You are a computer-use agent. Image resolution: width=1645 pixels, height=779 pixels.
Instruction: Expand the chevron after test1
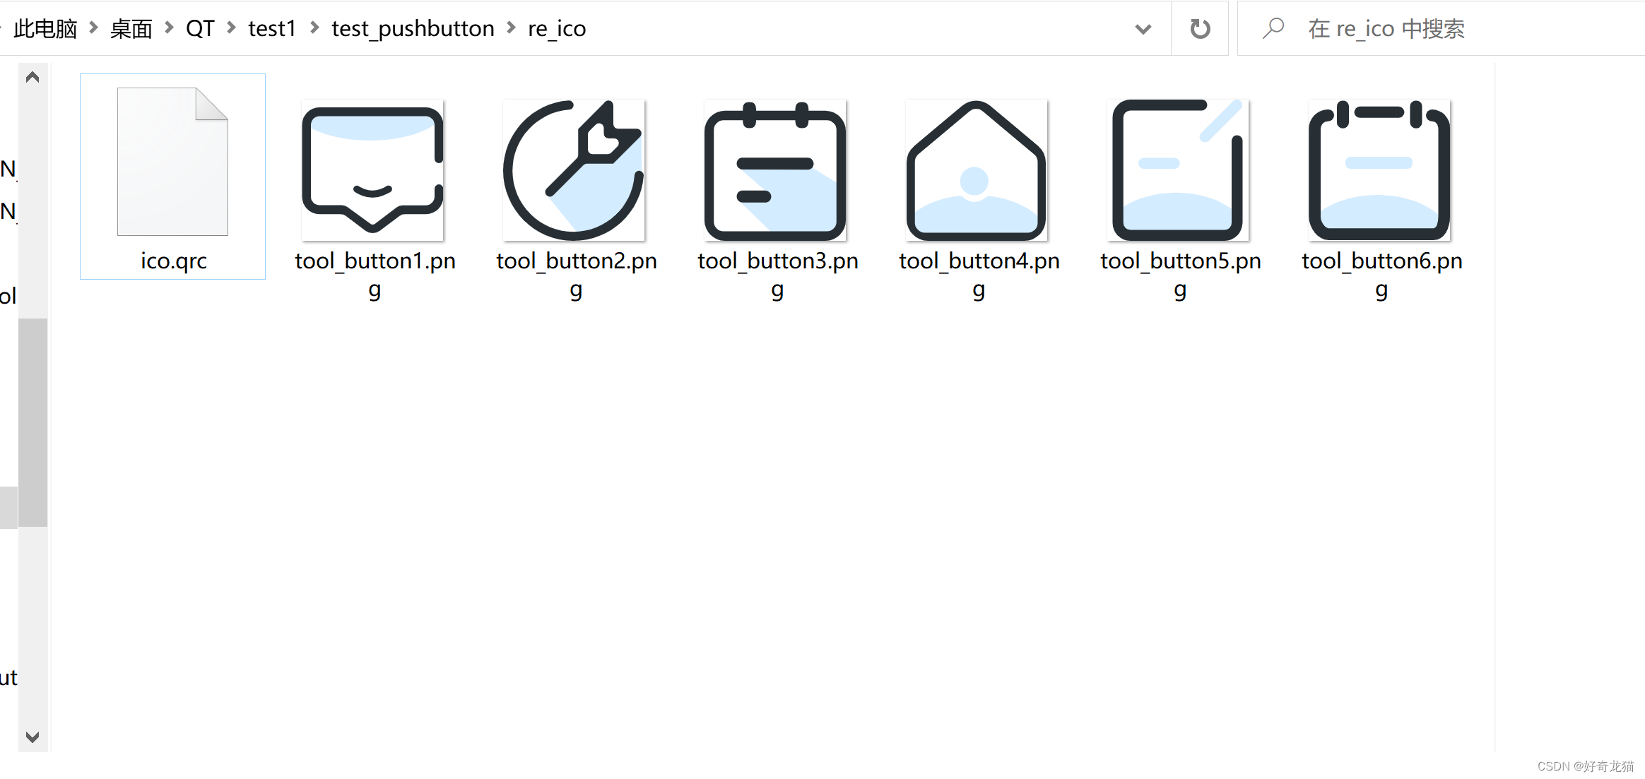pos(314,28)
